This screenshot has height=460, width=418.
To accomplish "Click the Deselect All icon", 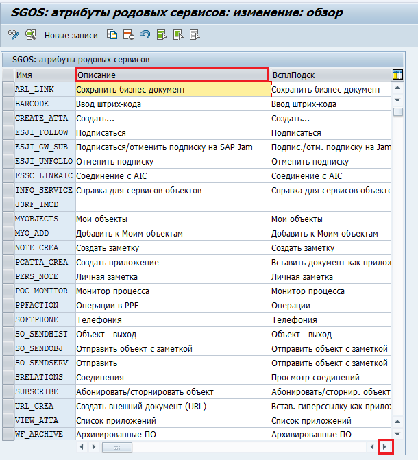I will pos(195,34).
